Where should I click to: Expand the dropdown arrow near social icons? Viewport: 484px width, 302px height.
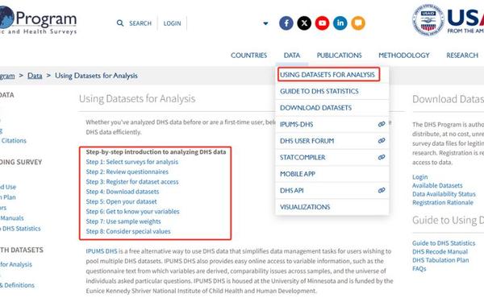[265, 23]
